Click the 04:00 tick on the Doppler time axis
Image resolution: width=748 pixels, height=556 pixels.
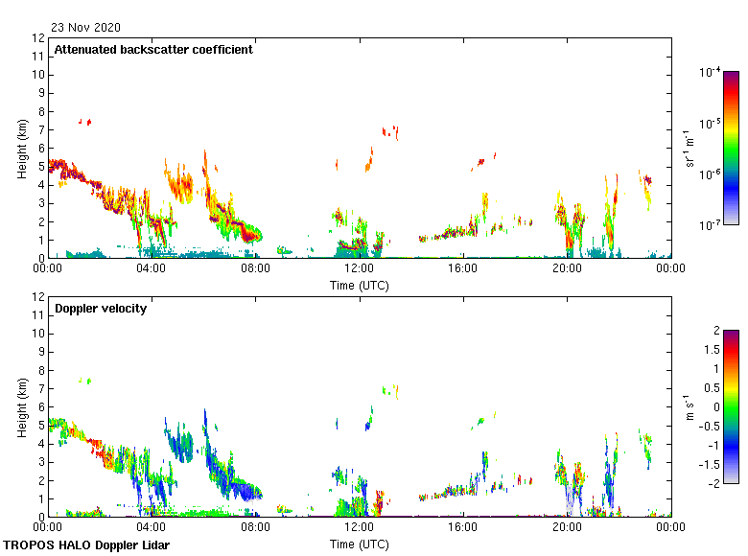coord(152,528)
